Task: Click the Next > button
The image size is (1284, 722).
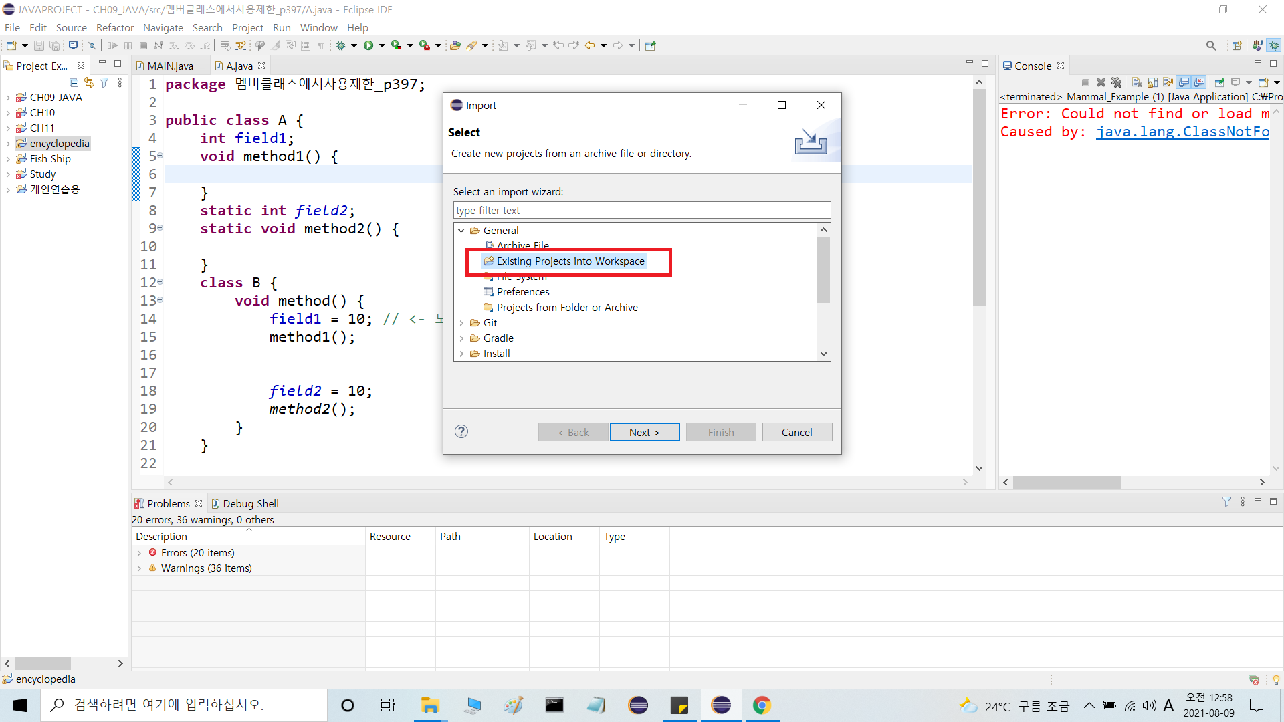Action: click(644, 432)
